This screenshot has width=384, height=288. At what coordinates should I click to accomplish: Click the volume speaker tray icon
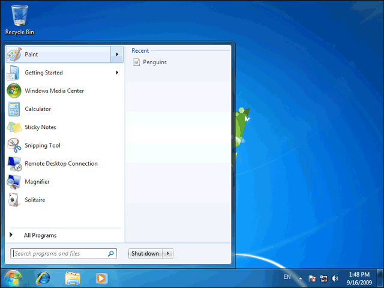[335, 278]
